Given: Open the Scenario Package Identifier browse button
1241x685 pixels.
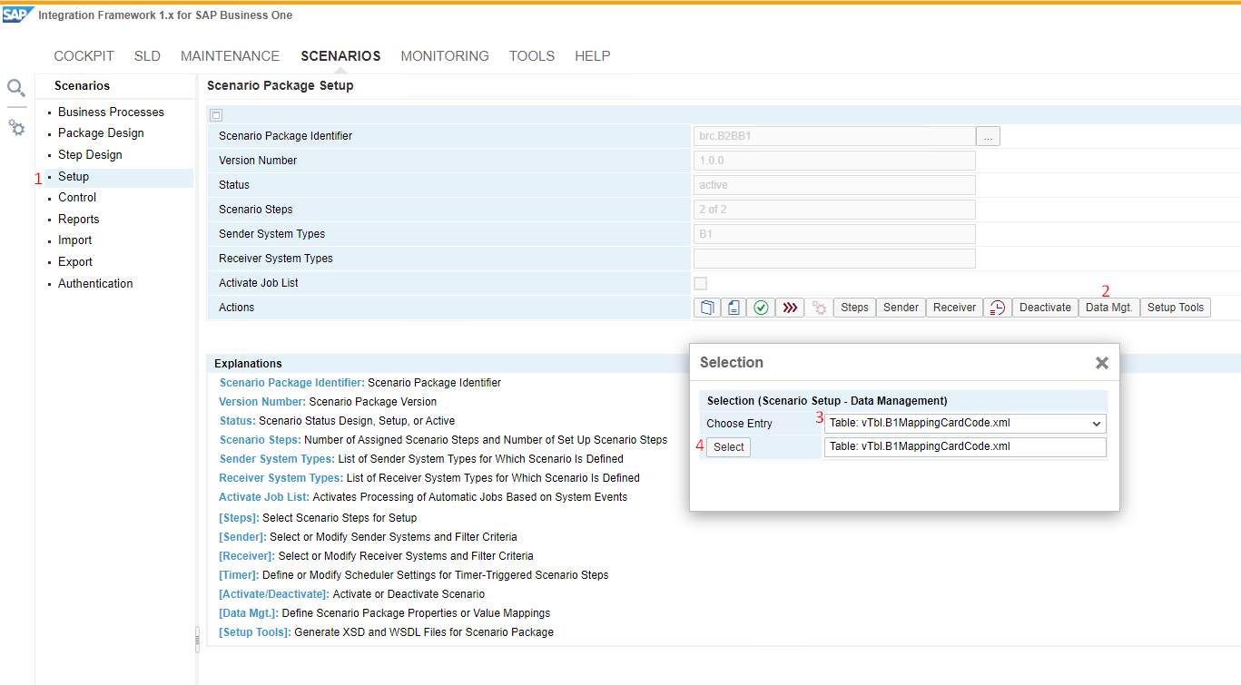Looking at the screenshot, I should pos(988,136).
